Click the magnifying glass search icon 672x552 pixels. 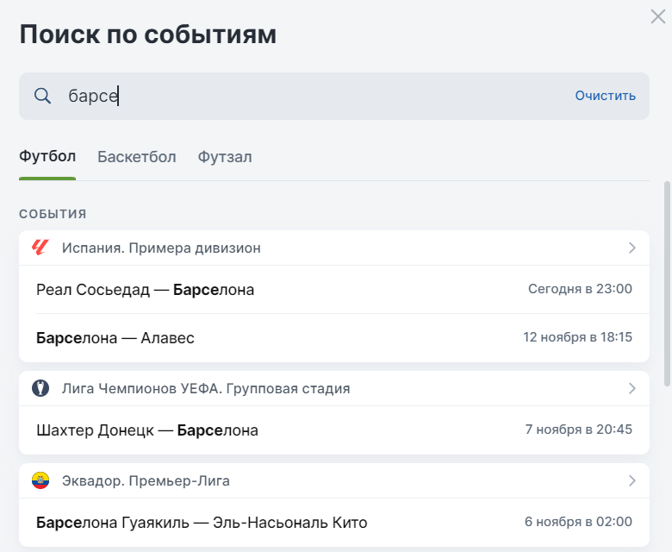42,96
